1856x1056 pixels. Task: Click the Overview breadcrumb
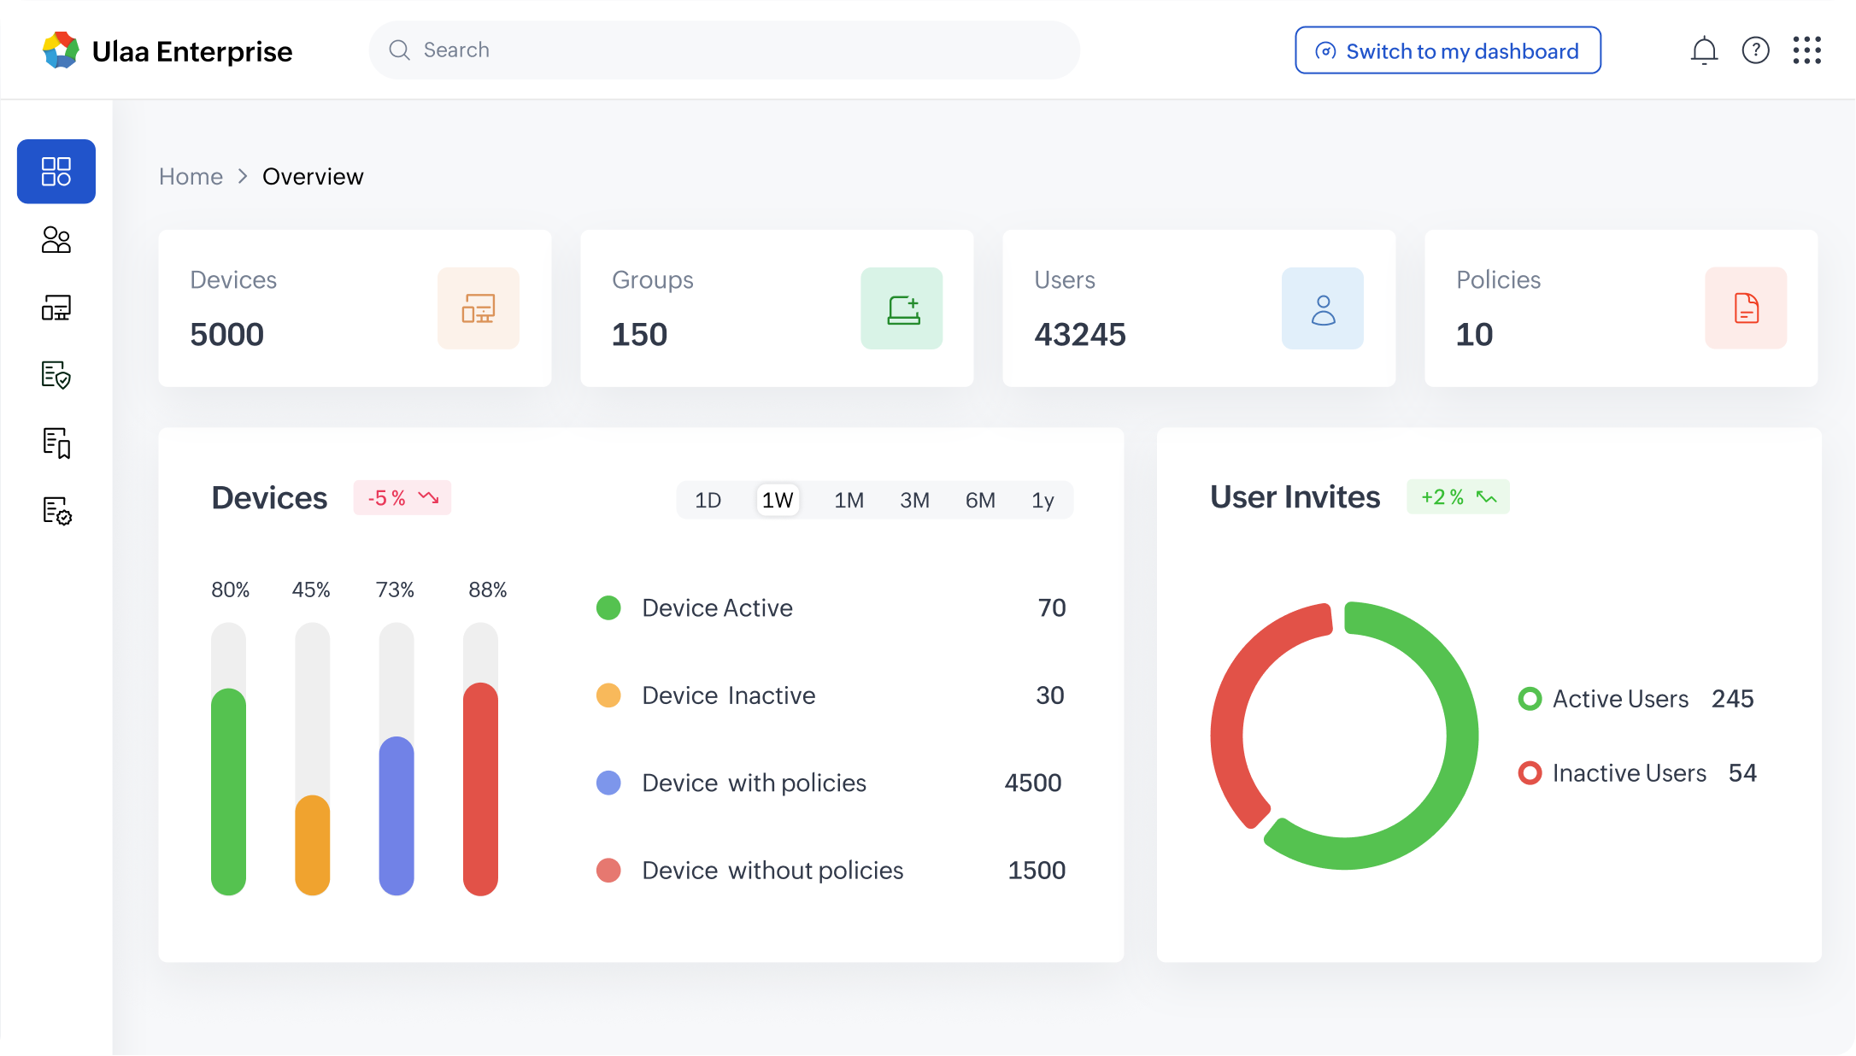coord(313,177)
